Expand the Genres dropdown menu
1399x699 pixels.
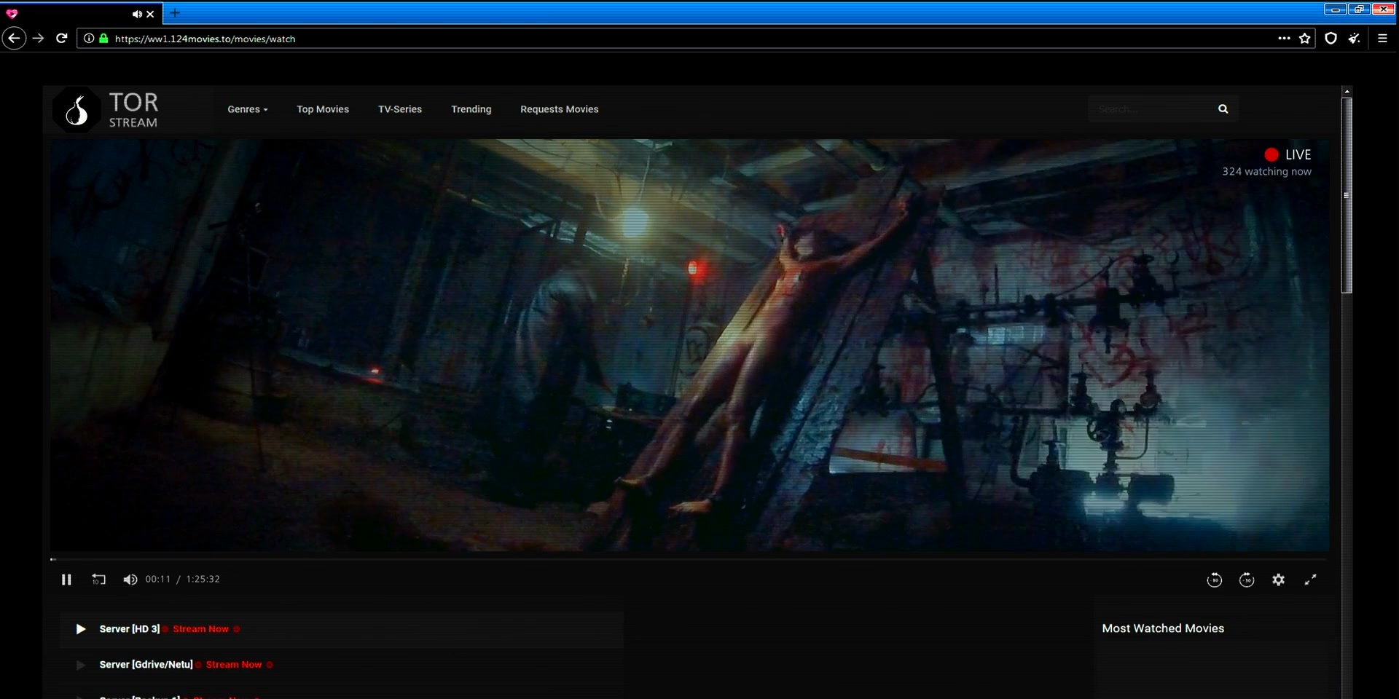(247, 109)
